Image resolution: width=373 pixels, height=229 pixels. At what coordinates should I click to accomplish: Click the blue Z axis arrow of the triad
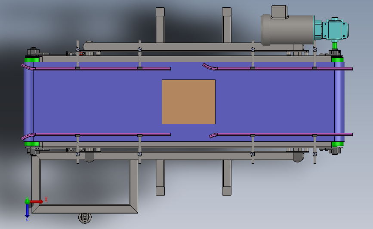click(x=27, y=211)
